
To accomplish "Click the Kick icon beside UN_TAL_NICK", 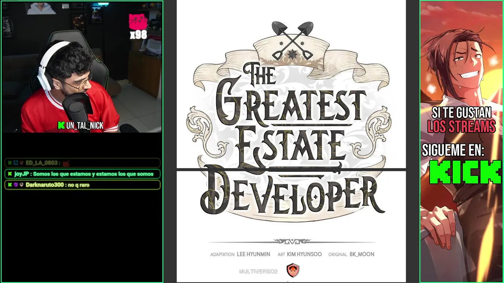I will [61, 125].
